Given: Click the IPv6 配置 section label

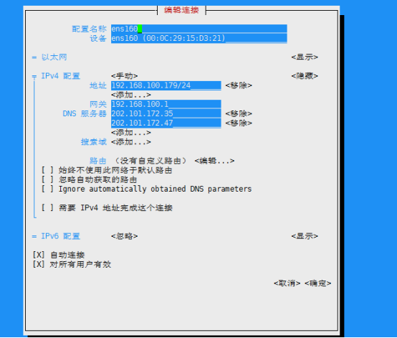Looking at the screenshot, I should [60, 236].
